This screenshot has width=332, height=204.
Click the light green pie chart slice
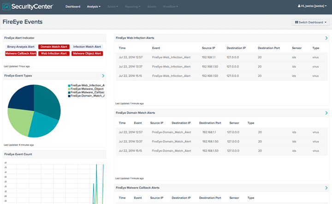pyautogui.click(x=20, y=120)
